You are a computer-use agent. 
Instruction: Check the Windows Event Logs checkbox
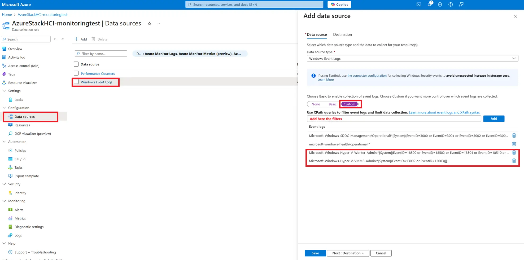click(76, 82)
